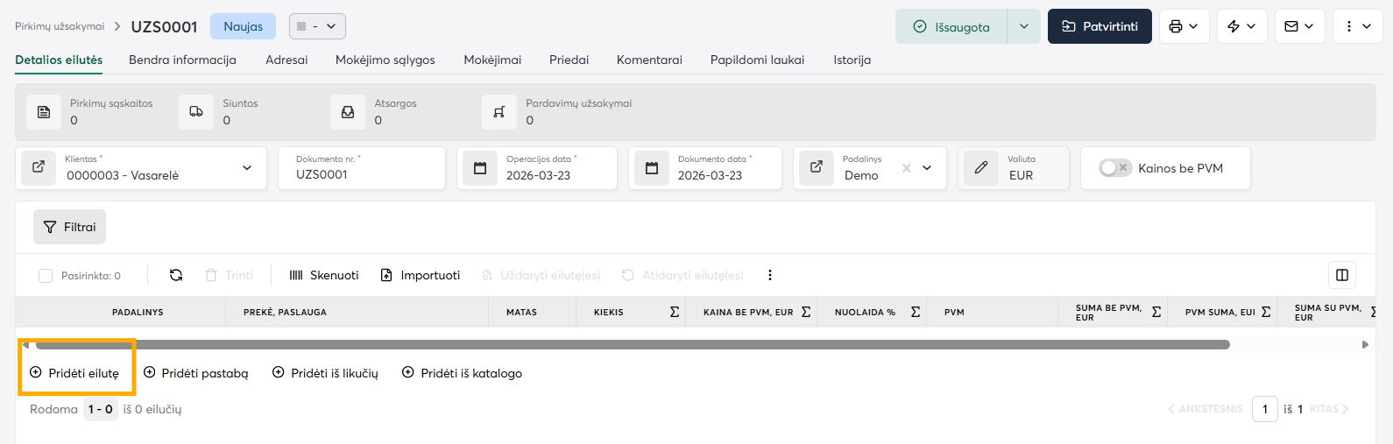Expand the status color dropdown beside Naujas

(317, 26)
